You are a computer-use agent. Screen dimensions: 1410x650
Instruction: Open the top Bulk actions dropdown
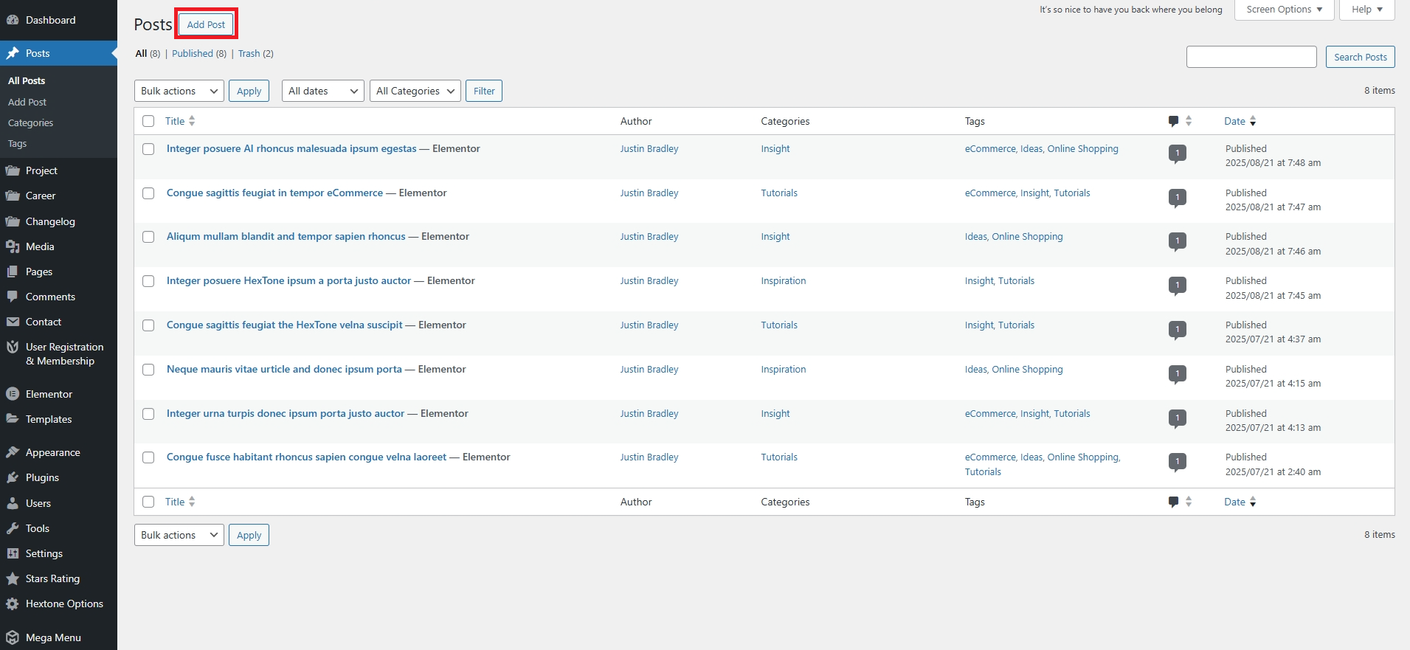179,91
